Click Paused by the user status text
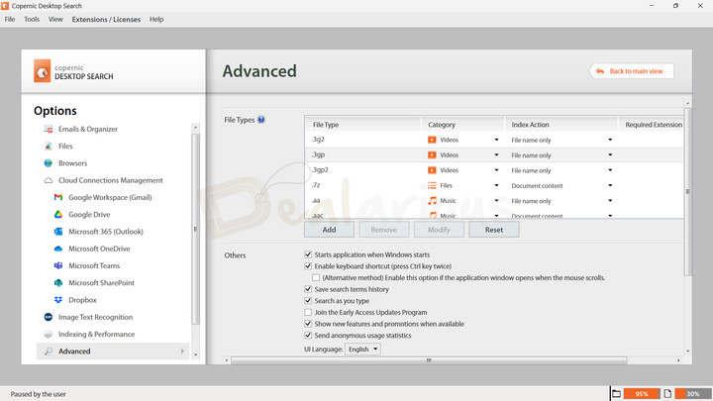 pos(39,394)
